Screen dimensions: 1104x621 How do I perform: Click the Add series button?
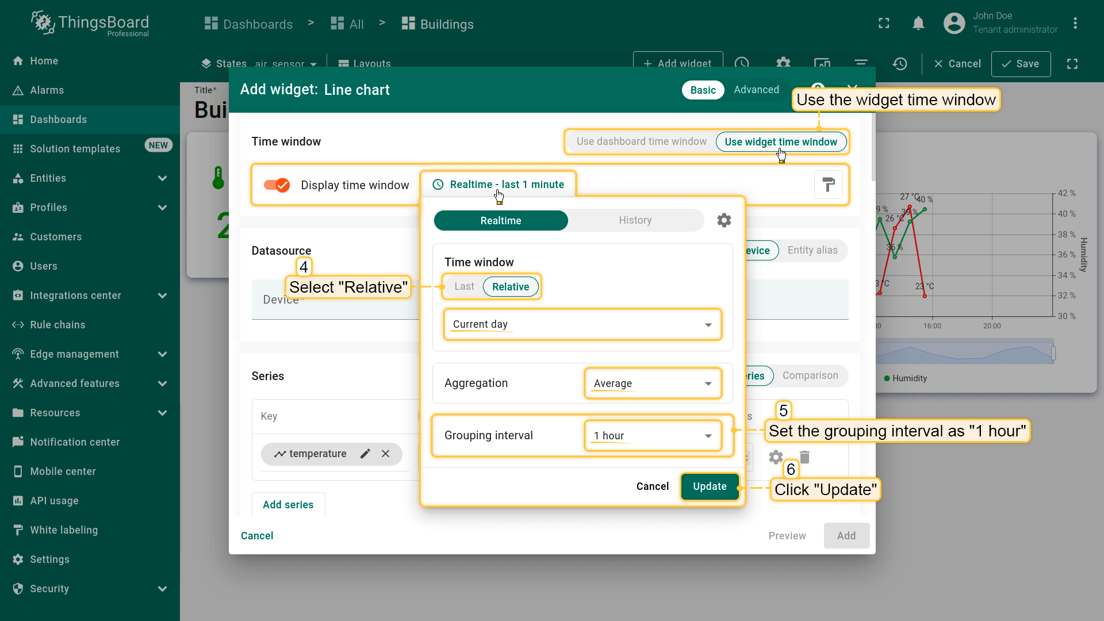point(288,505)
